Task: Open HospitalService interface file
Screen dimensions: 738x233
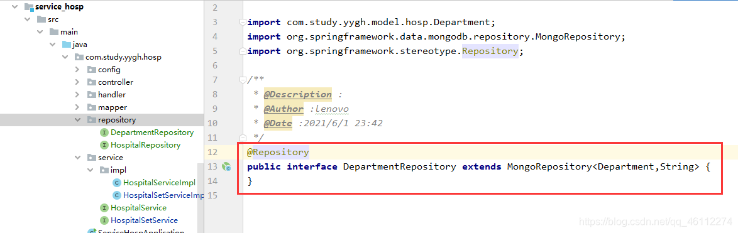Action: coord(138,207)
